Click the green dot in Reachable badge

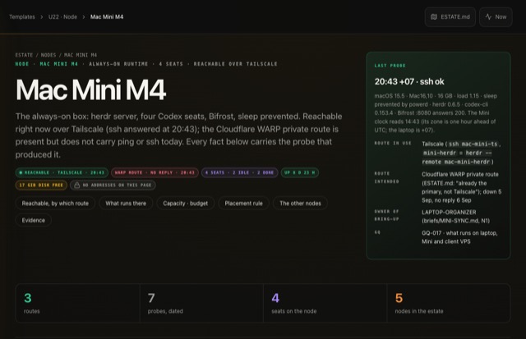[x=21, y=172]
